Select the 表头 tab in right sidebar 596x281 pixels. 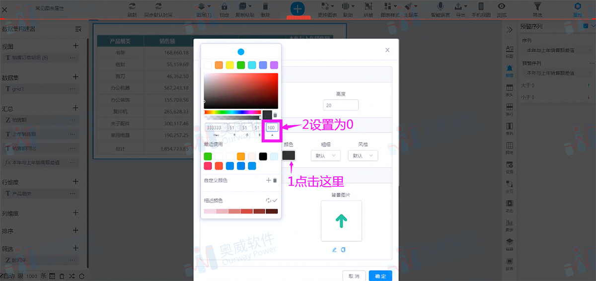pos(510,90)
